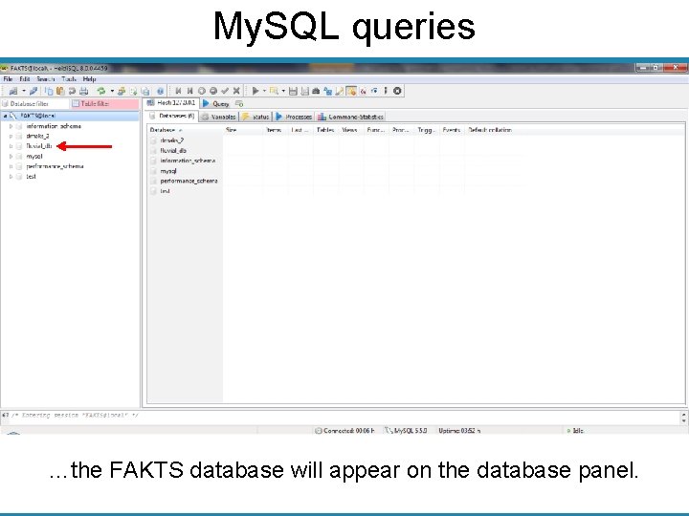Sort by the Tables column header
The height and width of the screenshot is (516, 689).
pos(325,130)
